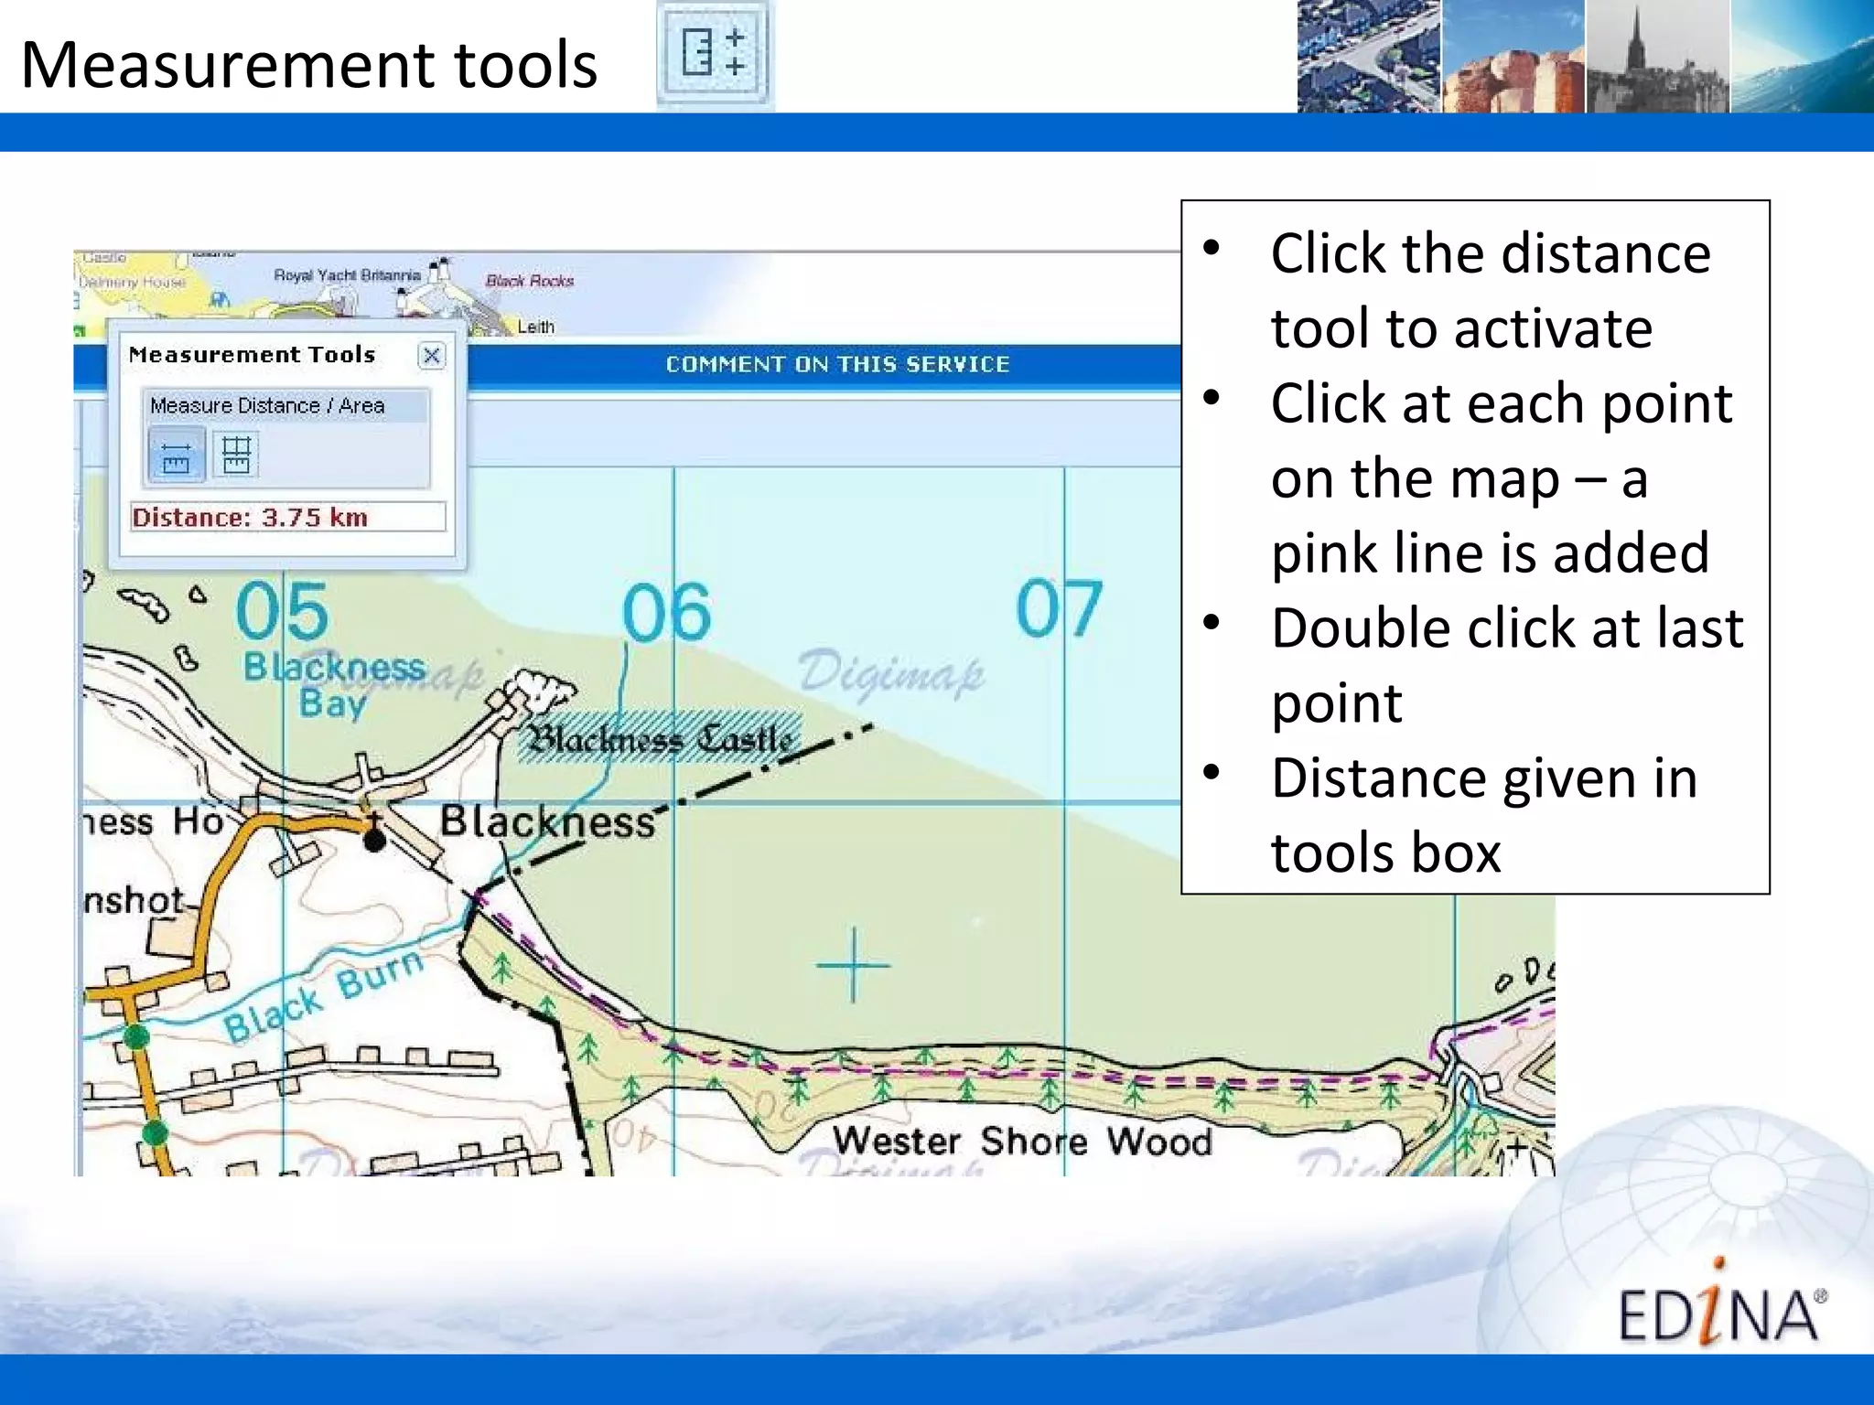Click the ocean wave thumbnail in header
1874x1405 pixels.
1802,57
